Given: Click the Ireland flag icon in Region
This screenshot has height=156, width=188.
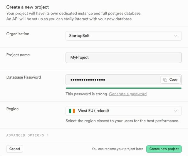Looking at the screenshot, I should [72, 111].
